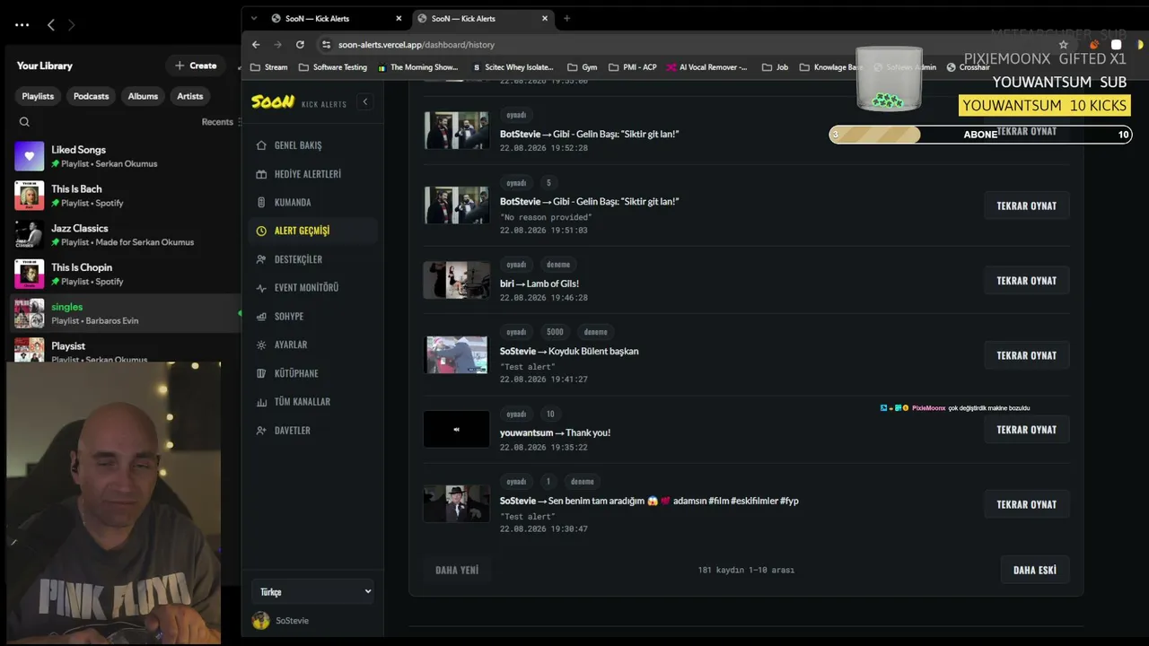Open Tüm Kanallar bar-chart icon
The image size is (1149, 646).
[261, 402]
